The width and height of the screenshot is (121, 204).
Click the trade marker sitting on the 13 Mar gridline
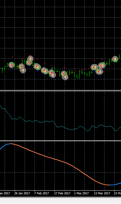click(94, 67)
